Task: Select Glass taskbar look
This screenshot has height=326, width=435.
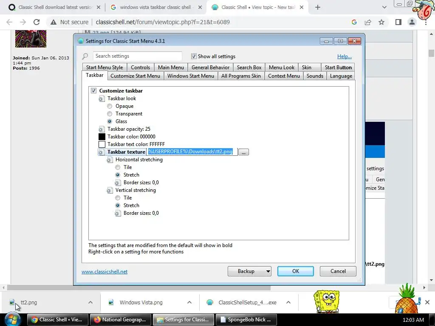Action: tap(110, 121)
